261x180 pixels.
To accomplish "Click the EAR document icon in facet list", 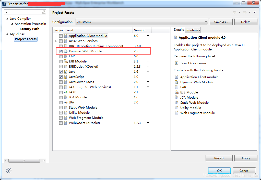I will pyautogui.click(x=66, y=56).
